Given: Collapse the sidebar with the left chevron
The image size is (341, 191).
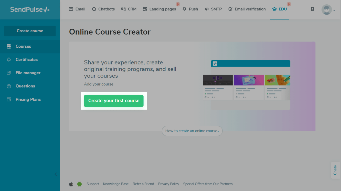Looking at the screenshot, I should 56,174.
